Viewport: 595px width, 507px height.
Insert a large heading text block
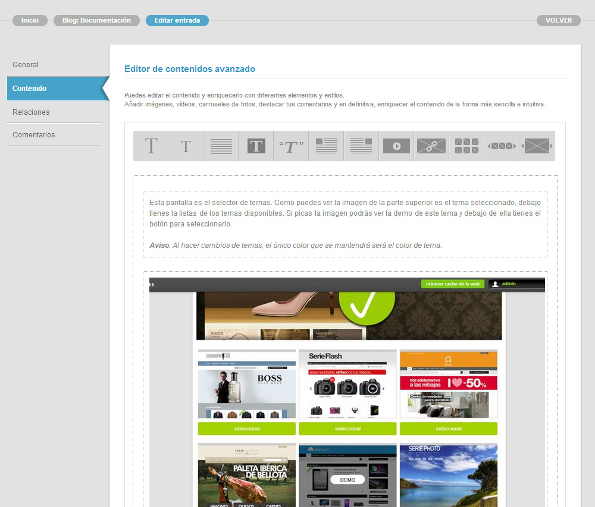pos(151,146)
